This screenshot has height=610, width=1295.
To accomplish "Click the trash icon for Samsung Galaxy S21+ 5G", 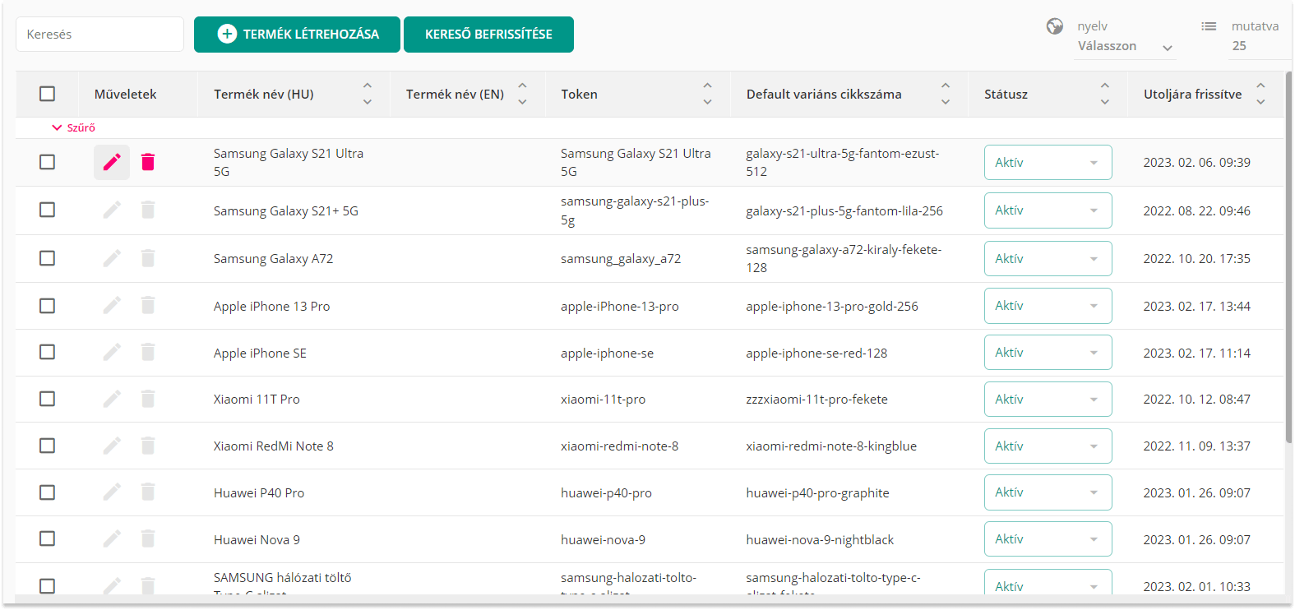I will point(148,210).
